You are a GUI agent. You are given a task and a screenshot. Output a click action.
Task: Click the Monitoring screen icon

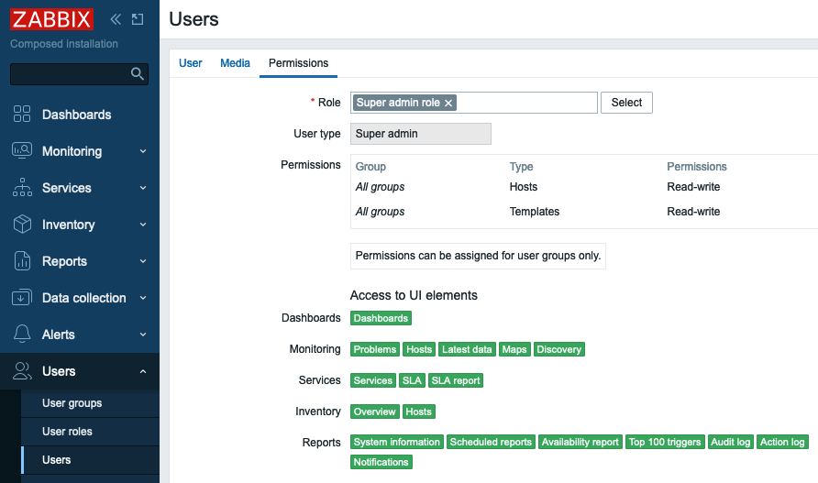pos(22,150)
